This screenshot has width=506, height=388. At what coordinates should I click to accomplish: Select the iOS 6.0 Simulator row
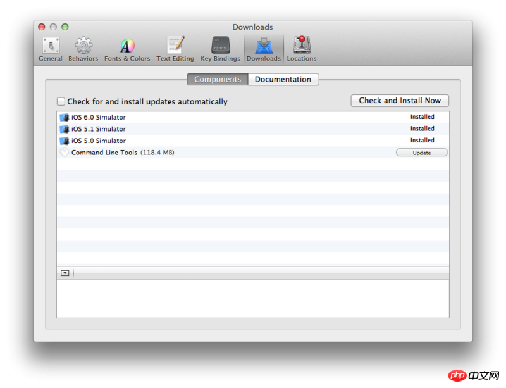253,117
